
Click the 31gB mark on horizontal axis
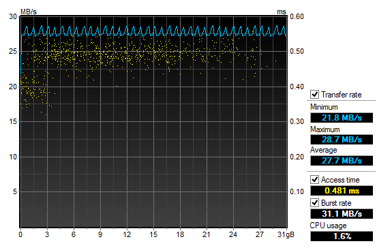[x=286, y=234]
